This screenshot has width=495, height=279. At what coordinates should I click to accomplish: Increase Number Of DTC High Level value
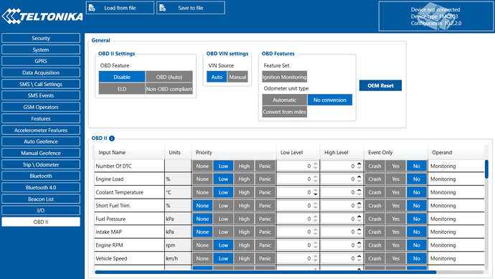tap(359, 164)
